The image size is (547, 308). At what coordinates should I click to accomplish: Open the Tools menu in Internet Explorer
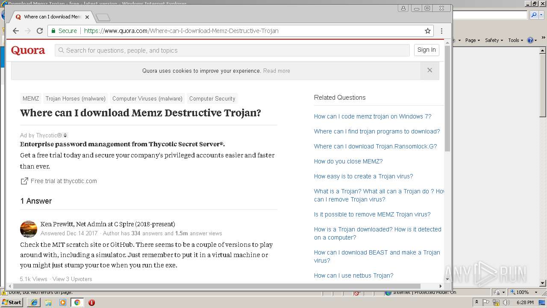516,40
